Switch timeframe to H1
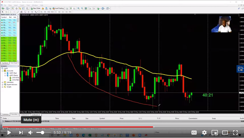Viewport: 244px width, 138px height. pyautogui.click(x=56, y=12)
